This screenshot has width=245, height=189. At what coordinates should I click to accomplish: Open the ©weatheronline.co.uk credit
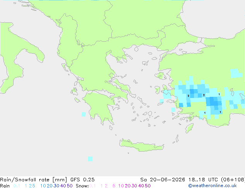(213, 186)
